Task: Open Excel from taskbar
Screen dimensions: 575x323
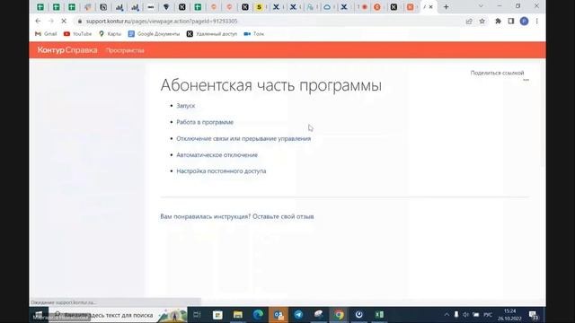Action: click(379, 315)
